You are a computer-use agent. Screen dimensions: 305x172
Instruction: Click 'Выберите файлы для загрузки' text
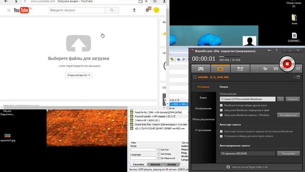pyautogui.click(x=79, y=58)
